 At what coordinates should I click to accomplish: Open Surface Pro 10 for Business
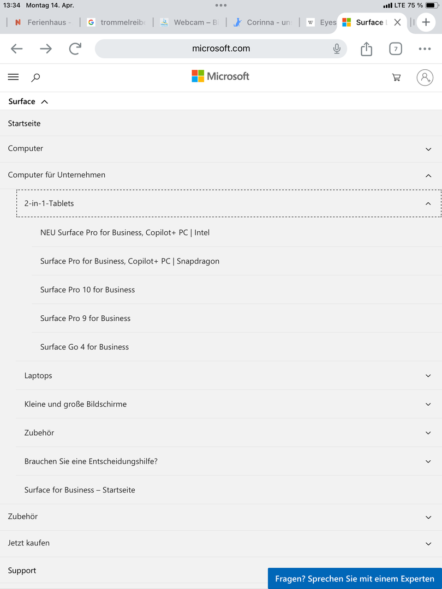pyautogui.click(x=87, y=290)
